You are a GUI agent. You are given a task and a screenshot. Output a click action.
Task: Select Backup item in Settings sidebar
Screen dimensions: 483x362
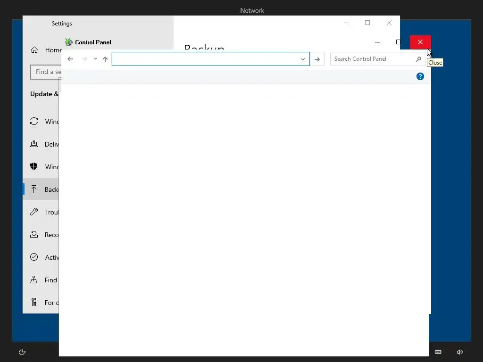point(42,189)
